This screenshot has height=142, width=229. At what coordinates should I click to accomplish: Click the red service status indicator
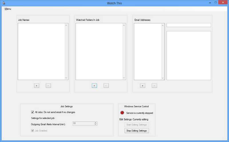122,113
